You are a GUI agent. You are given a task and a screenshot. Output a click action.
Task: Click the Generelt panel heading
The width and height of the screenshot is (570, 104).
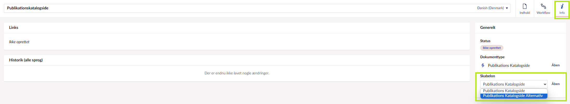pyautogui.click(x=487, y=28)
